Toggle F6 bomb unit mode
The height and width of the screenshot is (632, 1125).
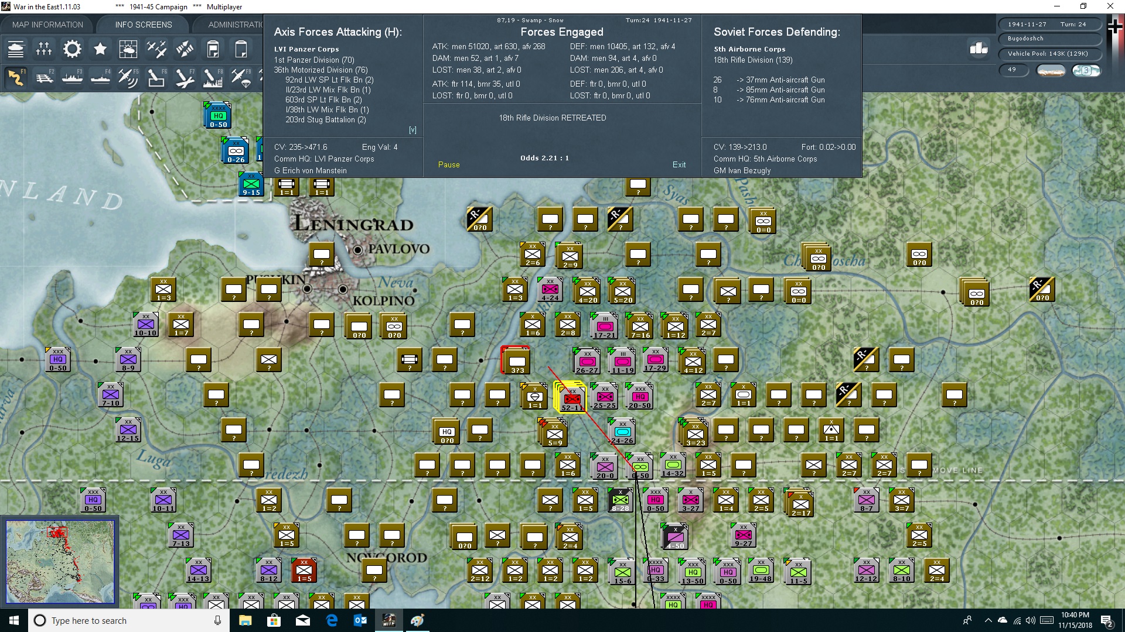pyautogui.click(x=156, y=77)
